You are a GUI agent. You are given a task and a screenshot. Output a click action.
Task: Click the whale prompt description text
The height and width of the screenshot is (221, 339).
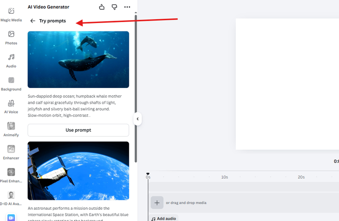pyautogui.click(x=75, y=106)
